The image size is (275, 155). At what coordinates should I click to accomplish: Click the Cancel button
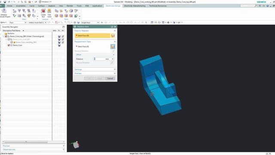click(x=110, y=78)
